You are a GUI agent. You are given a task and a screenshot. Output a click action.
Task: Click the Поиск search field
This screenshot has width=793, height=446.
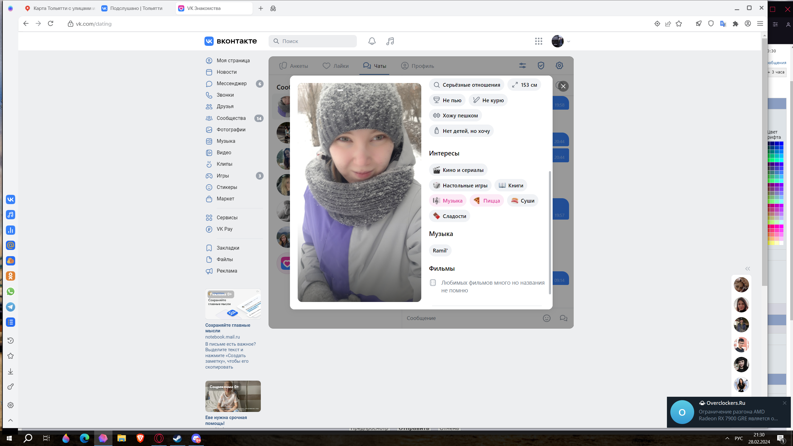point(313,41)
